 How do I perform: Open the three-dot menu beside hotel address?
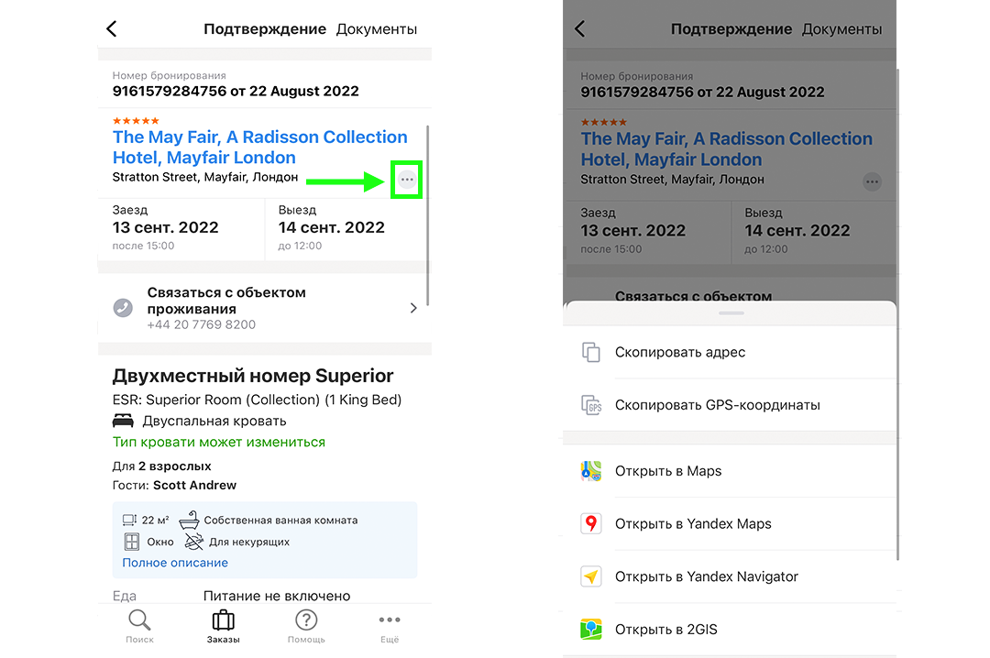click(407, 180)
